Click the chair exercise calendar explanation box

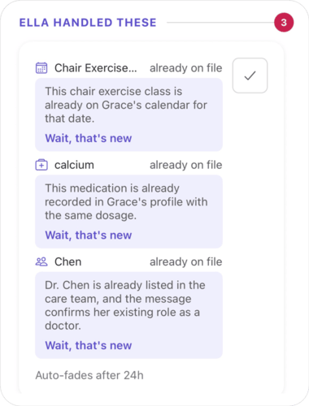128,114
